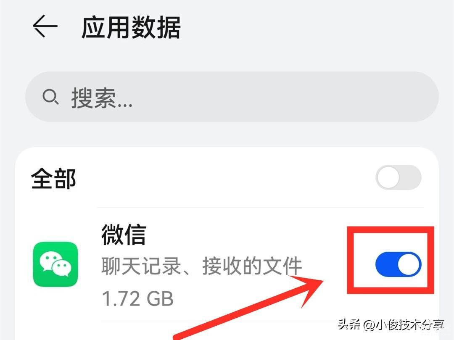The image size is (454, 340).
Task: Enable the 全部 switch
Action: [399, 177]
